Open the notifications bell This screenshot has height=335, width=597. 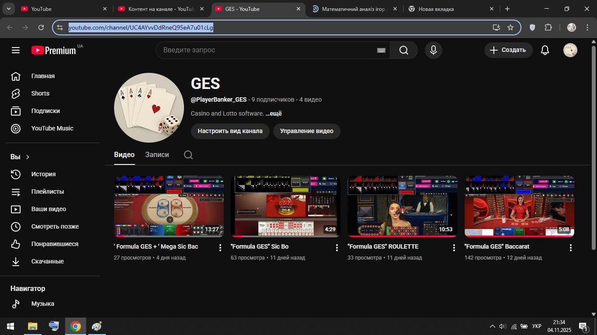pyautogui.click(x=545, y=50)
